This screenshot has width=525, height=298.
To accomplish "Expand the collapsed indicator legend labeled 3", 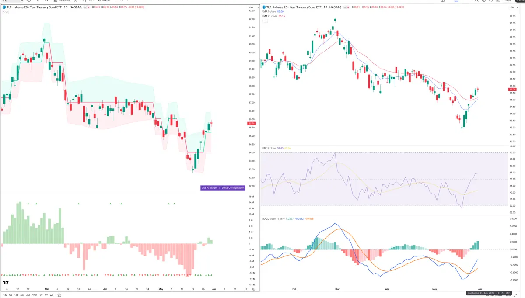I will 6,12.
